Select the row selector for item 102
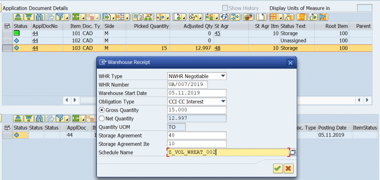Screen dimensions: 380x180 [x=7, y=41]
